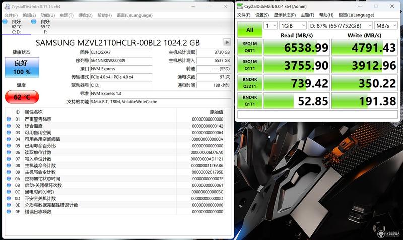Select the F: disk status circle icon

pyautogui.click(x=34, y=22)
